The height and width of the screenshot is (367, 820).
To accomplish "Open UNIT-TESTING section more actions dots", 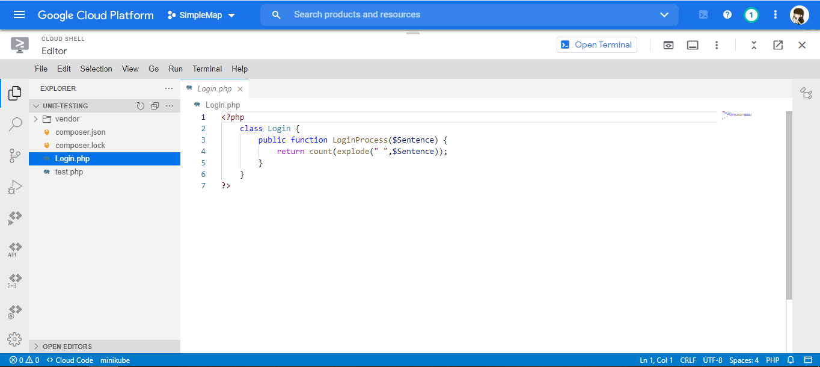I will coord(170,106).
